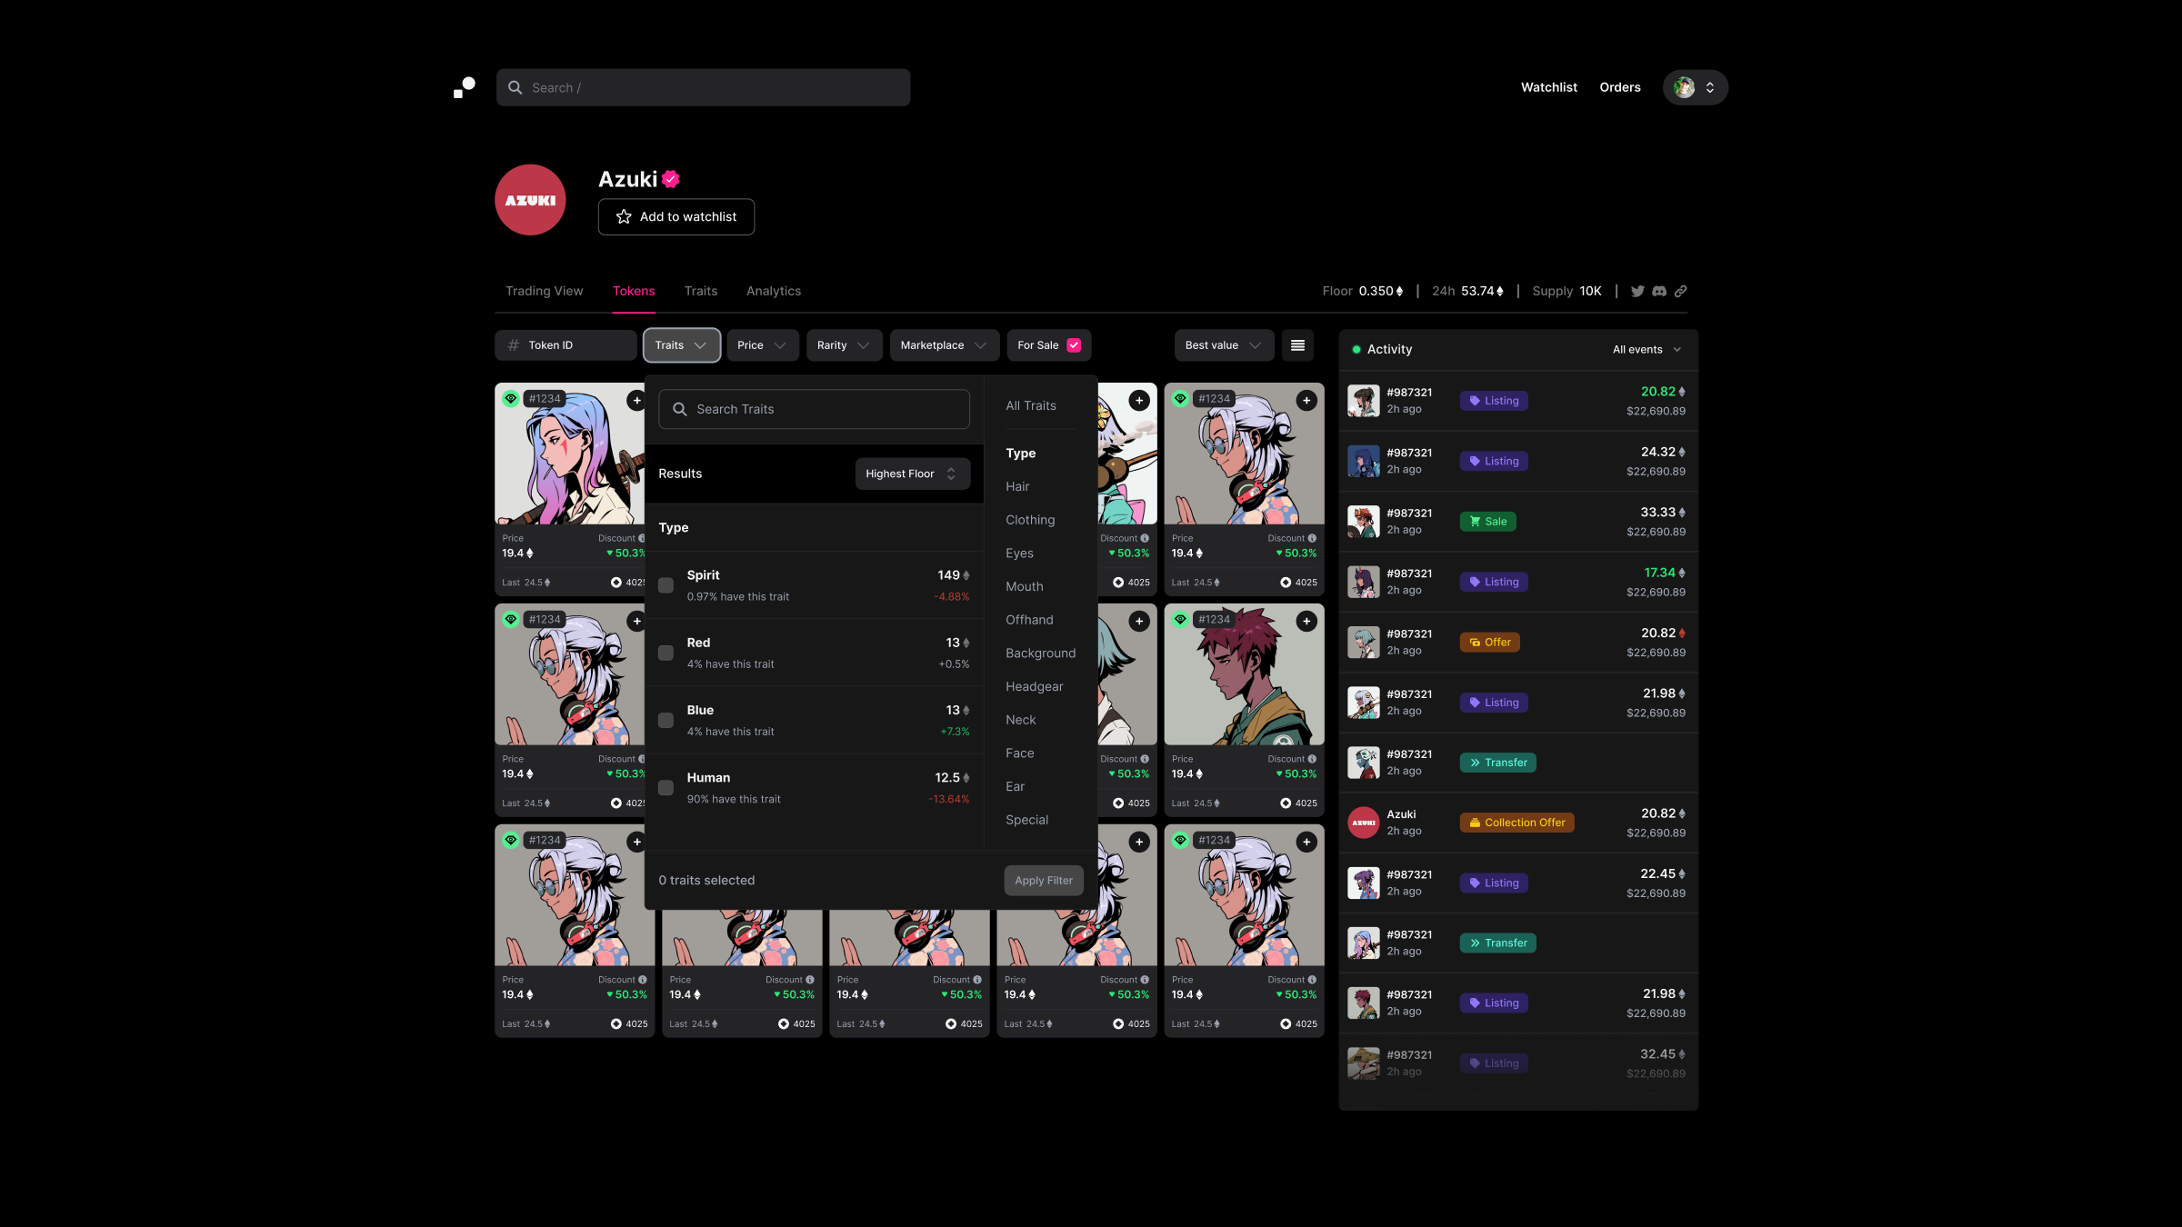Click the eye icon on the pink-haired token
Image resolution: width=2182 pixels, height=1227 pixels.
(x=511, y=398)
